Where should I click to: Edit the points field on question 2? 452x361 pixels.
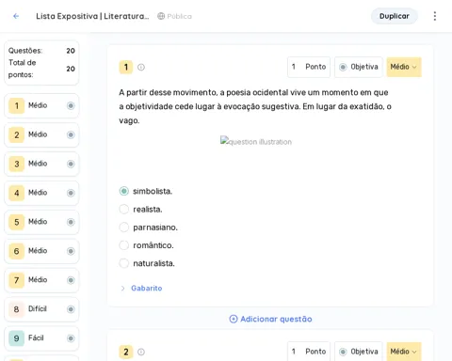309,352
